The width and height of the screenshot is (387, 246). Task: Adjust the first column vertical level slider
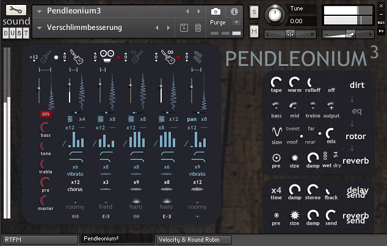(x=39, y=90)
